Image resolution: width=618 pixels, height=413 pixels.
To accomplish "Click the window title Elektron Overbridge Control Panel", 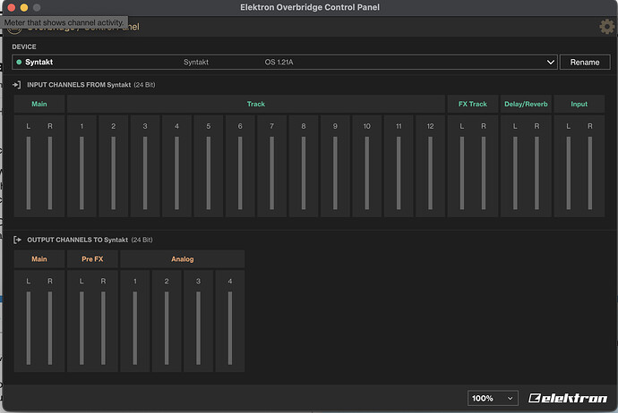I will pyautogui.click(x=310, y=7).
